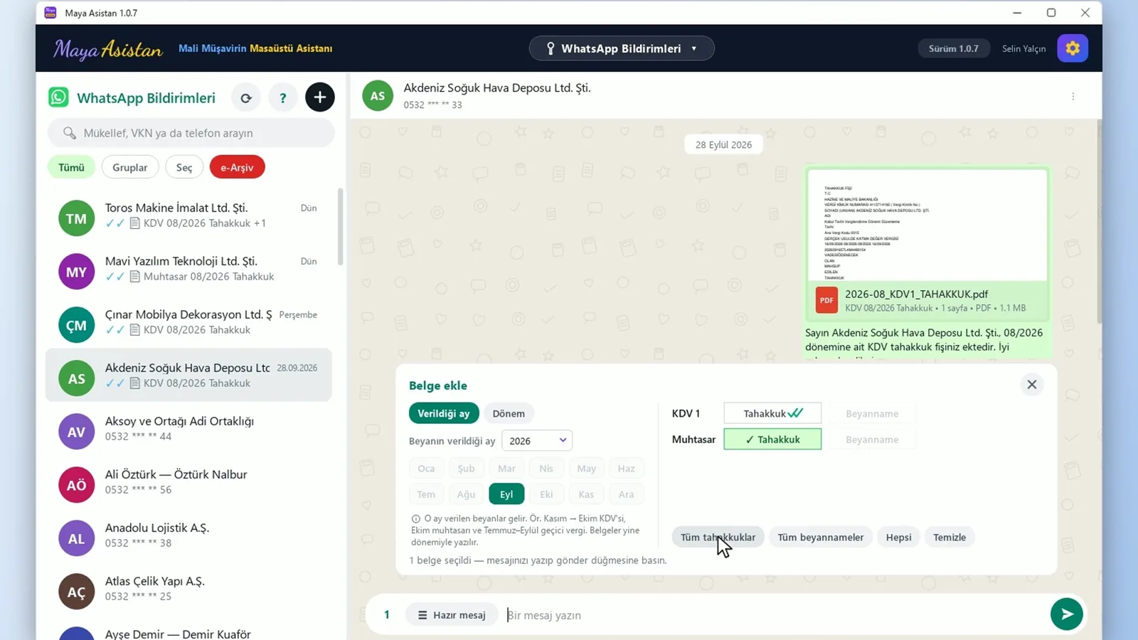Click the 28 Eylül 2026 date label
This screenshot has height=640, width=1138.
[x=723, y=144]
